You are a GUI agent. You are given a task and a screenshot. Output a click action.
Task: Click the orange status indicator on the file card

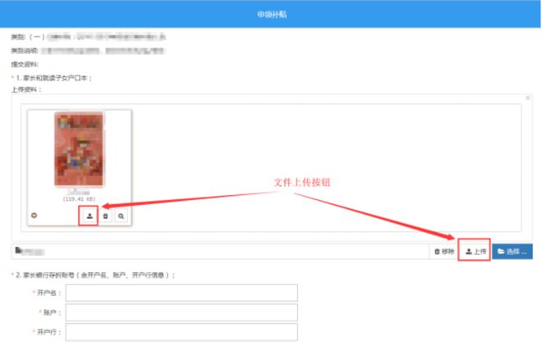coord(34,216)
